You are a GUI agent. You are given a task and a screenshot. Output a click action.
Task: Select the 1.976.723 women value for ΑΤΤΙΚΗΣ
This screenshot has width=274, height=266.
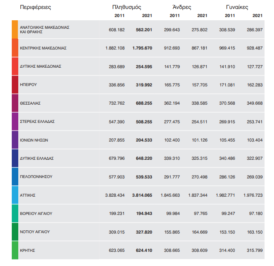252,195
